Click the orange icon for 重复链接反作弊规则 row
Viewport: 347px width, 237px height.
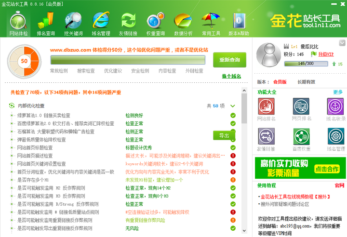click(233, 220)
